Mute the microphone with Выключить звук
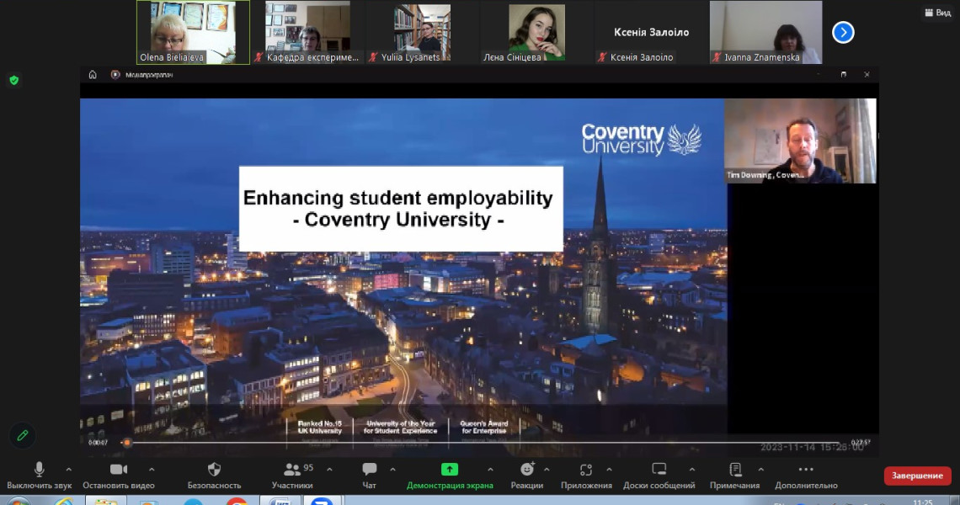Viewport: 960px width, 505px height. point(40,476)
